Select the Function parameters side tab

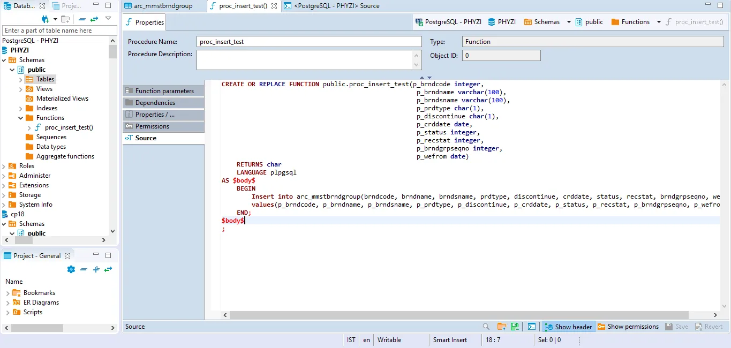[164, 91]
